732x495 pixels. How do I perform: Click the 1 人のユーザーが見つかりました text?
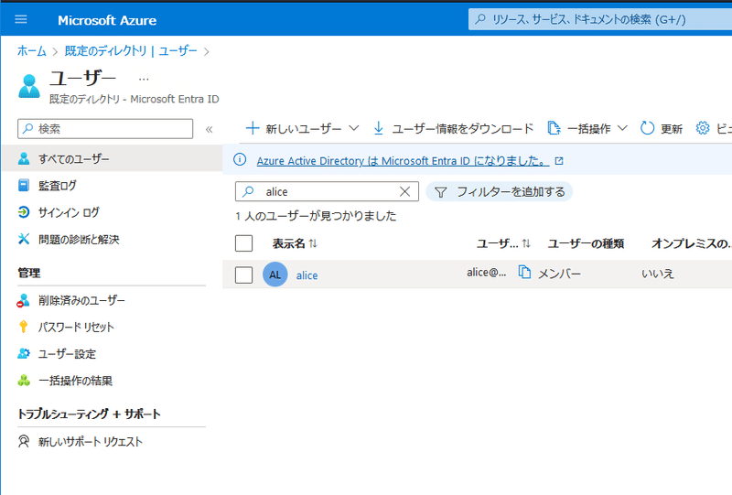coord(316,216)
